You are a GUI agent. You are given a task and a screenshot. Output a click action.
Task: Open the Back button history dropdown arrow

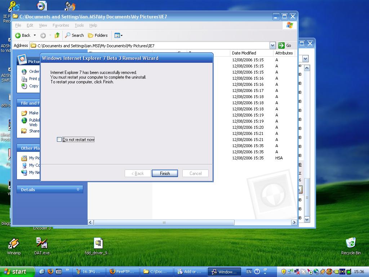[35, 35]
